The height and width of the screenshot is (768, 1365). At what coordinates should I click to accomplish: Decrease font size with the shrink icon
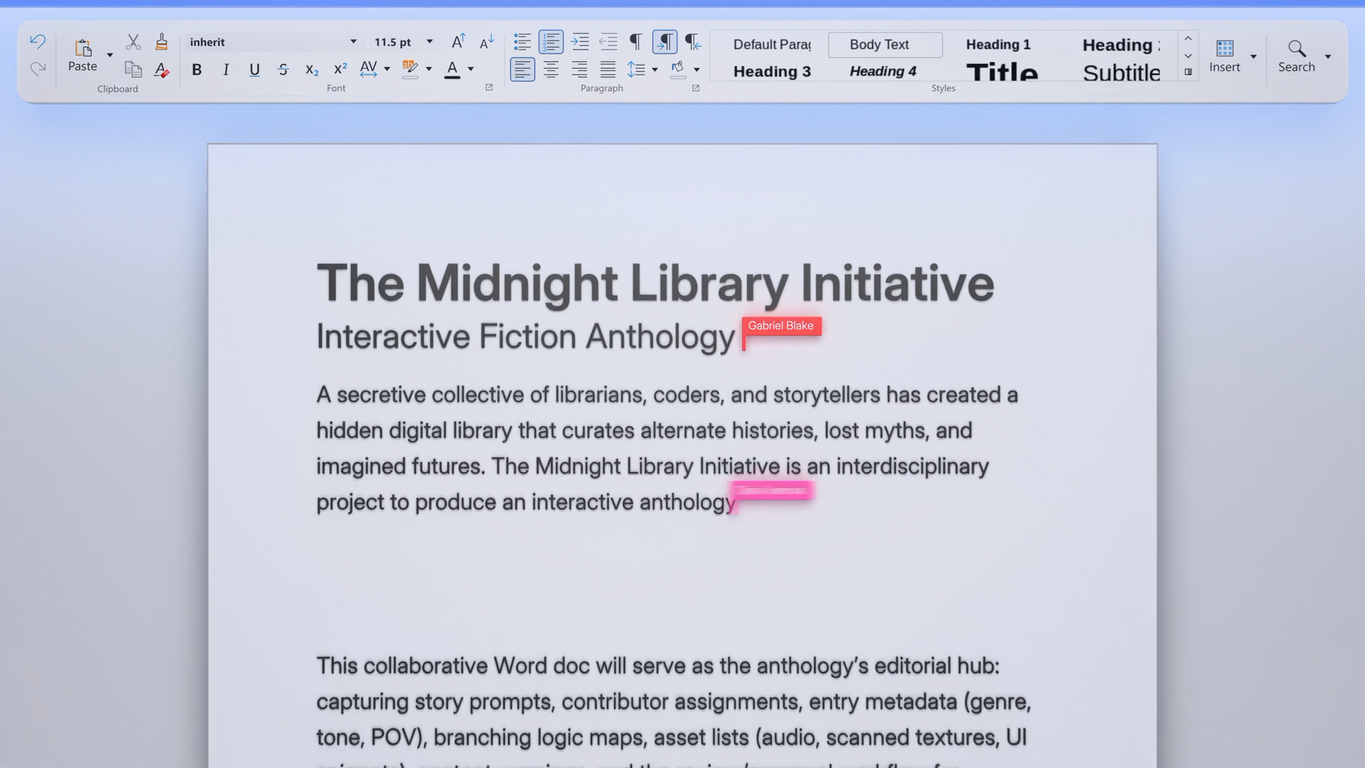click(x=486, y=41)
